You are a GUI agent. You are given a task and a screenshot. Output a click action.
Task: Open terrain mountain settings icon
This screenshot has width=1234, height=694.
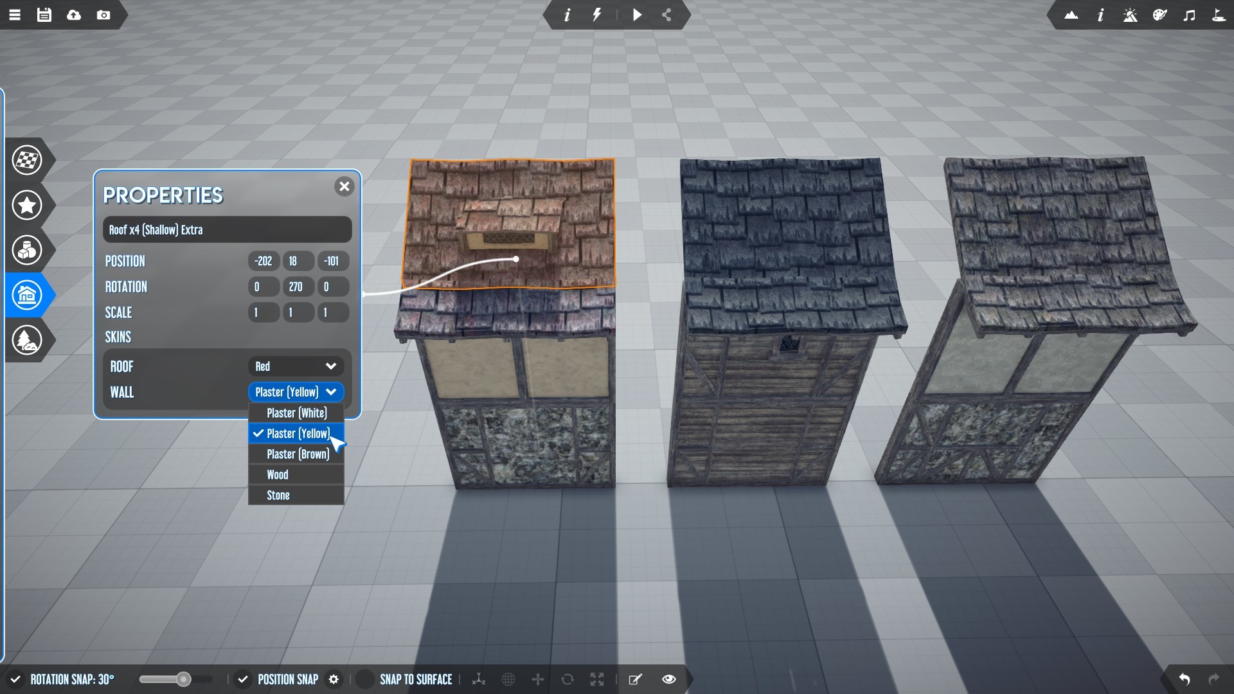click(1071, 15)
